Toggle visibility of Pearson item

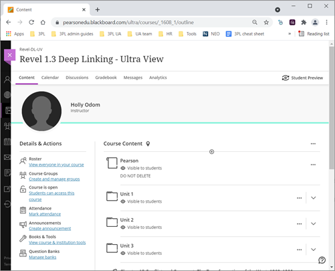pos(123,168)
